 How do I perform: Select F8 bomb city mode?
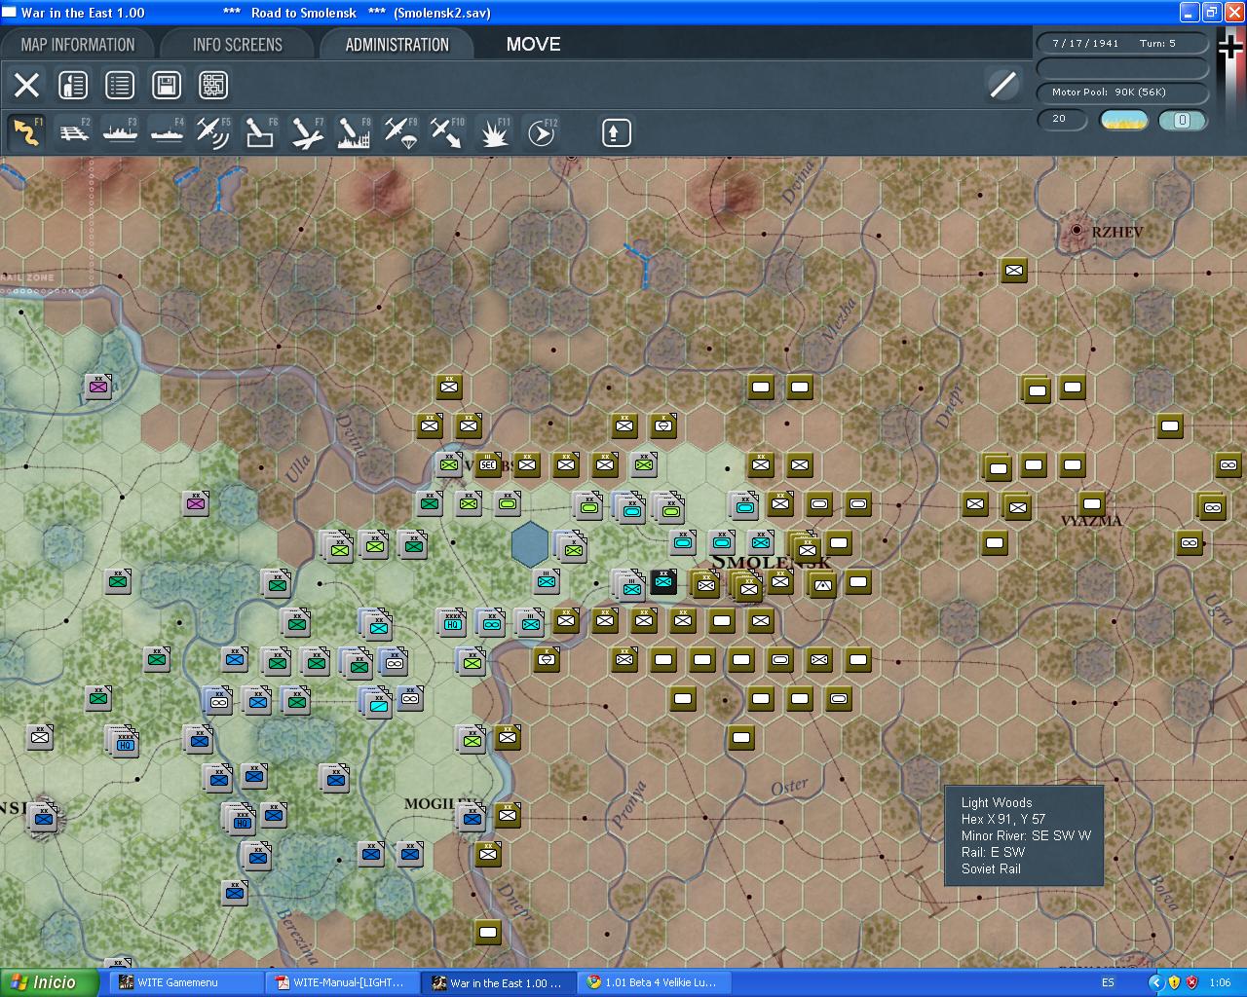[354, 132]
